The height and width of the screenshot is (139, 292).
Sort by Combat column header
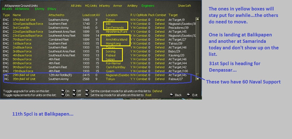(160, 15)
